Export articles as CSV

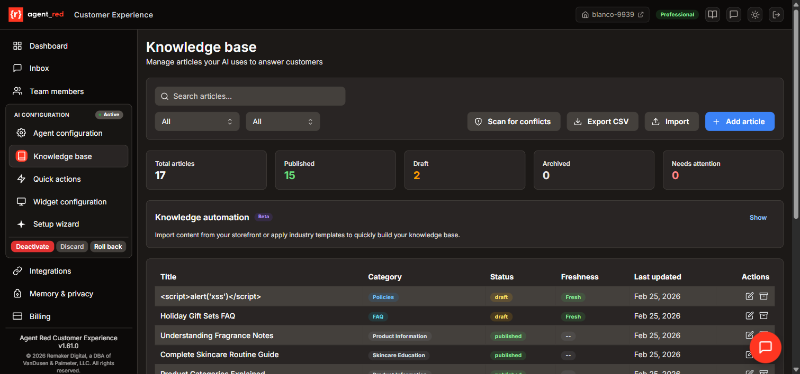[602, 121]
